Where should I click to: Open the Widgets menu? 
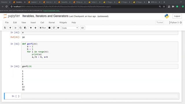[63, 23]
